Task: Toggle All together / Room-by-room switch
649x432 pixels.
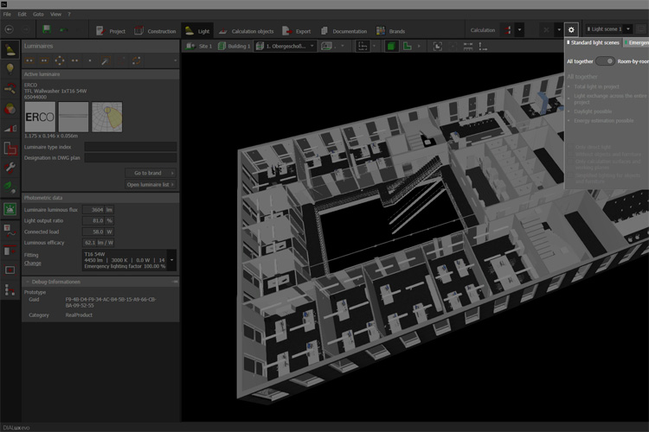Action: pyautogui.click(x=605, y=61)
